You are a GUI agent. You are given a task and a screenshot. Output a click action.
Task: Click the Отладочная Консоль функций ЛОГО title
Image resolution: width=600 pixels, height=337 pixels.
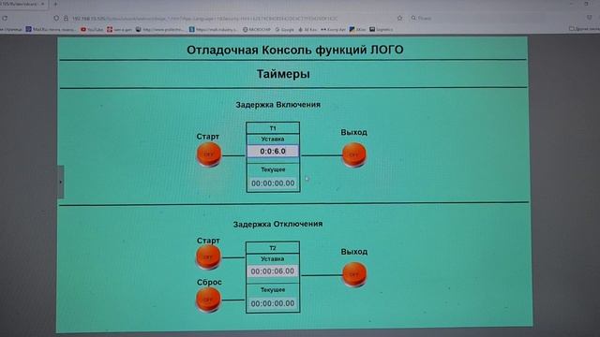294,50
